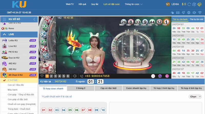
Task: Click the phone icon near hotline
Action: click(x=81, y=76)
